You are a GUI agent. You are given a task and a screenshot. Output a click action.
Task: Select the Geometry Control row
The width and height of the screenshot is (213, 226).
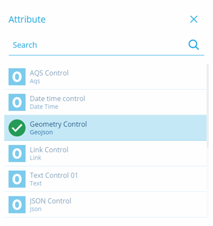click(106, 128)
